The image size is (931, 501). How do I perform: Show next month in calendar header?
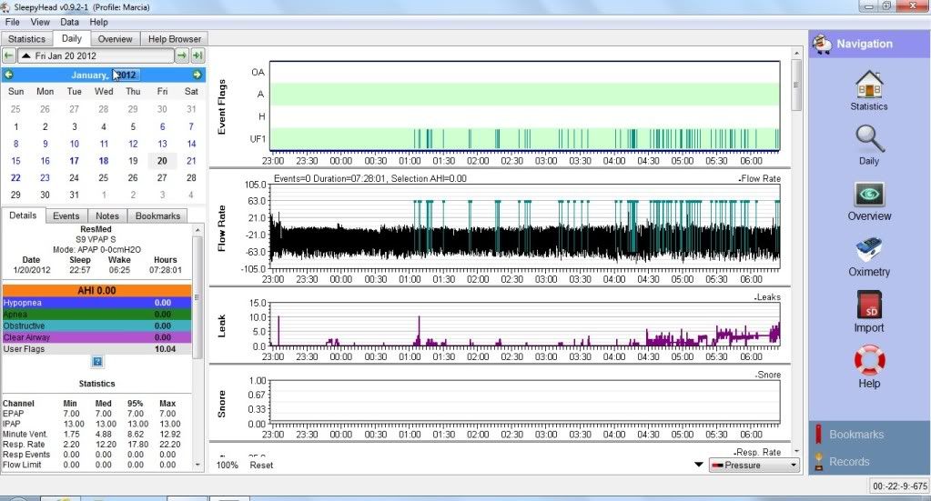click(x=197, y=75)
